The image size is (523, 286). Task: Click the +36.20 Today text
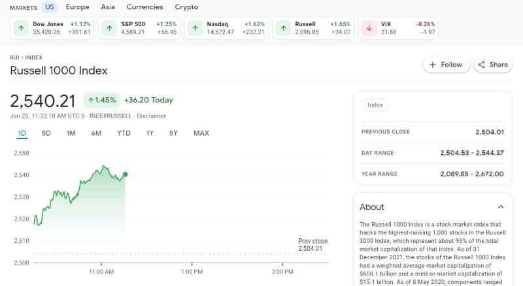coord(148,100)
